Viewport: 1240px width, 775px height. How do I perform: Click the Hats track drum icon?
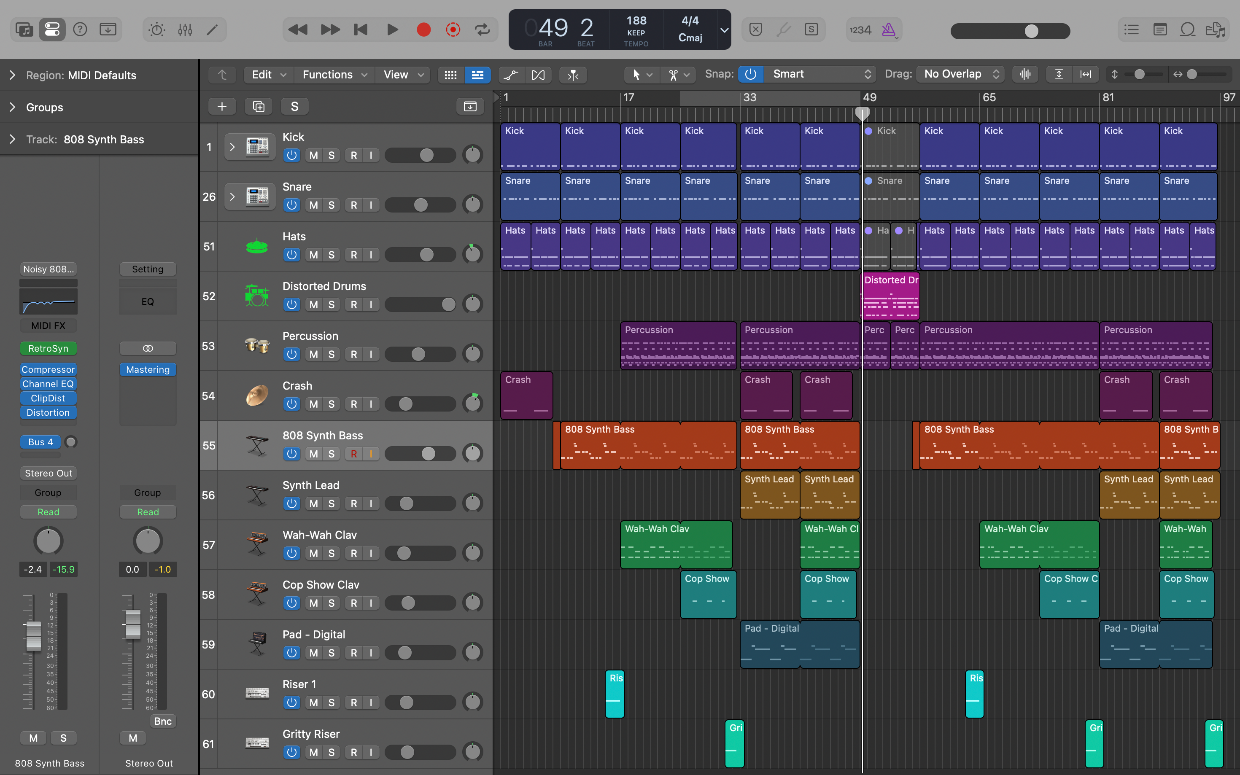tap(257, 247)
